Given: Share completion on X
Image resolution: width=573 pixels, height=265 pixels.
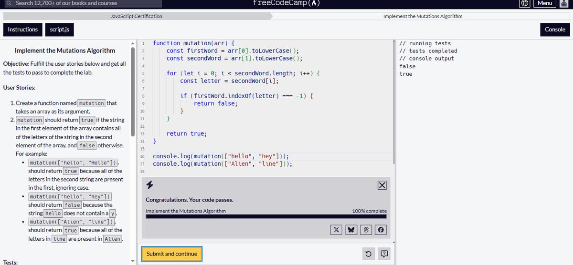Looking at the screenshot, I should (336, 230).
